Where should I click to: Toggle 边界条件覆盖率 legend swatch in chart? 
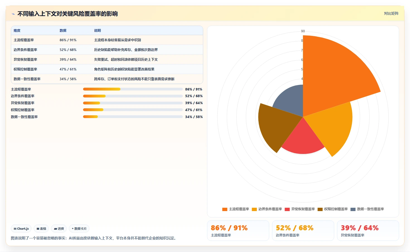point(254,209)
